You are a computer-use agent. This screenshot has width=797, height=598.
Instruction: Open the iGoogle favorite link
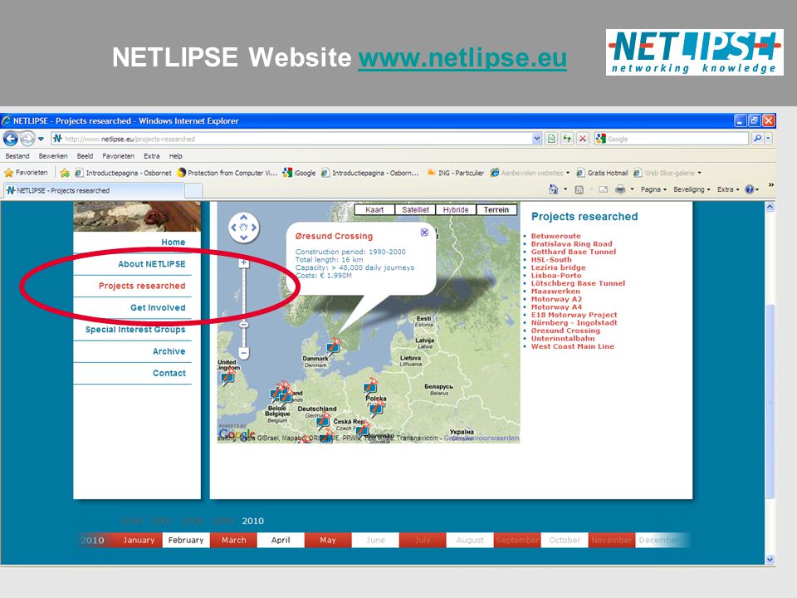pos(300,173)
